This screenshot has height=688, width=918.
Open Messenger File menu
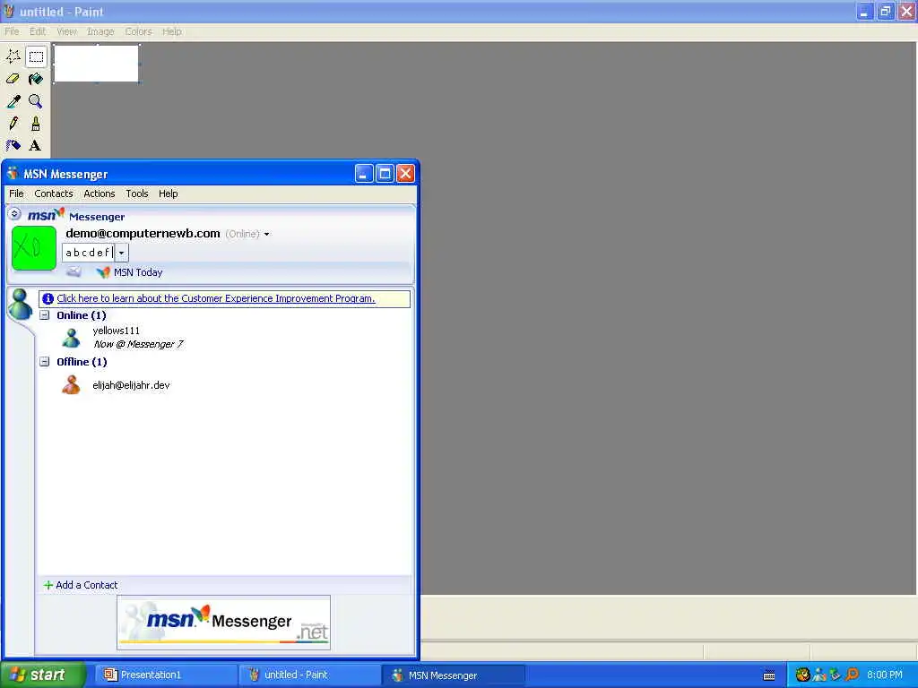coord(16,193)
